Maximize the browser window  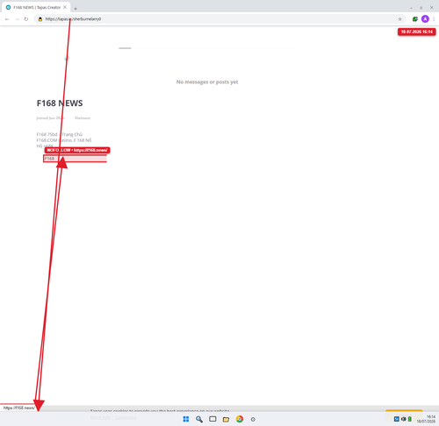click(x=421, y=8)
